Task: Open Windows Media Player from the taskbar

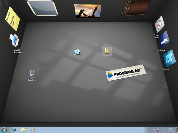Action: click(x=32, y=130)
